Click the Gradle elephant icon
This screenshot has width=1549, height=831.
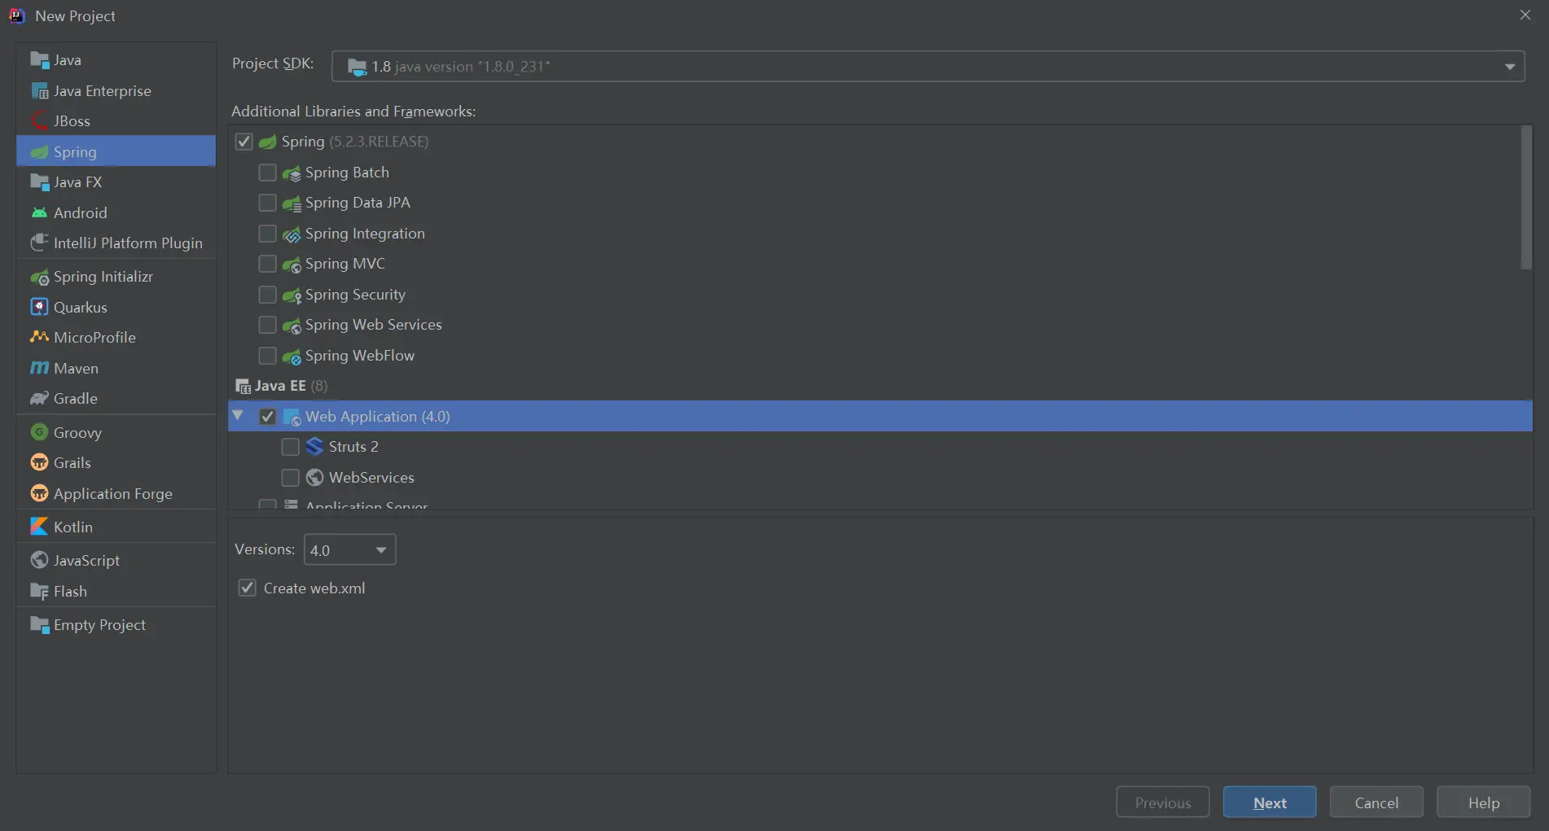[x=39, y=399]
